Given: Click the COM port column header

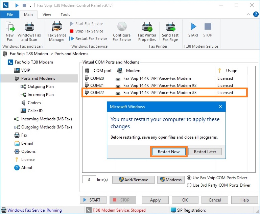Looking at the screenshot, I should (99, 71).
